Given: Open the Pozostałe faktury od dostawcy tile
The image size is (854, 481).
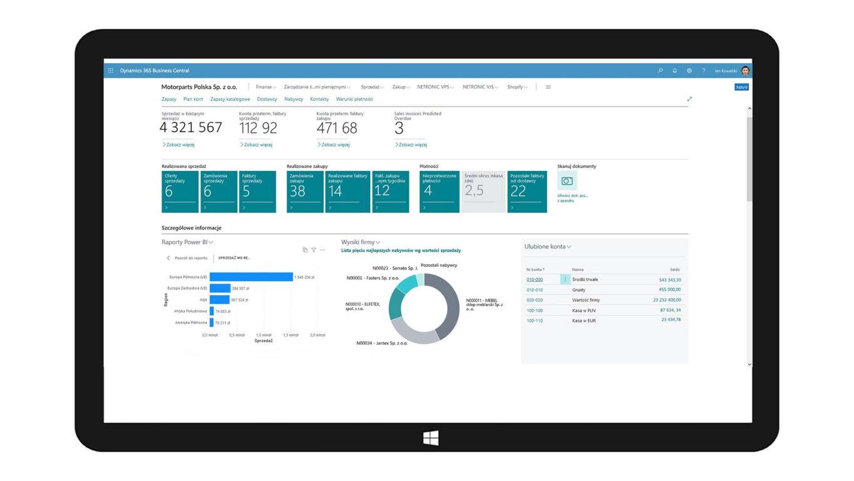Looking at the screenshot, I should click(x=527, y=192).
